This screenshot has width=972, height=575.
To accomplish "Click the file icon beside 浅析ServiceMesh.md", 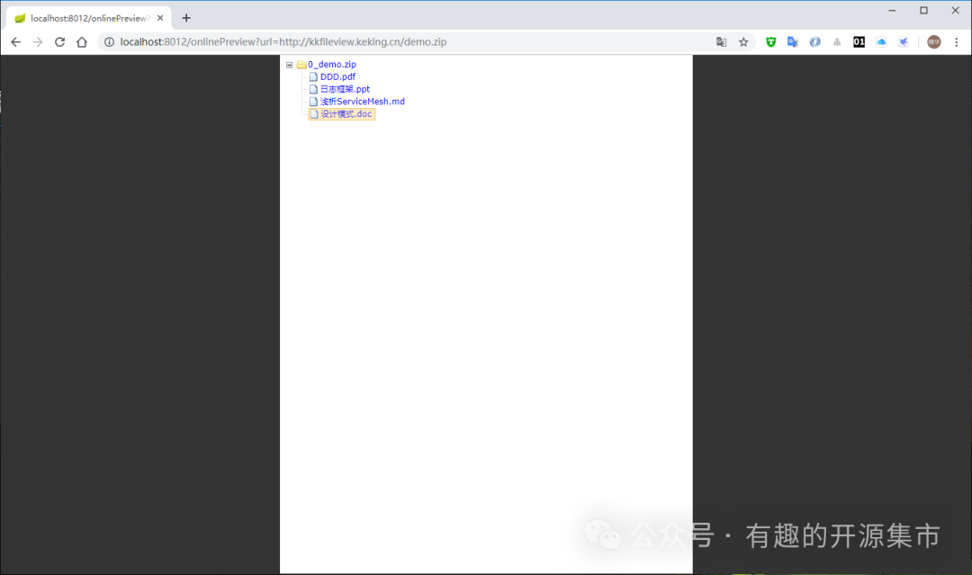I will tap(314, 102).
